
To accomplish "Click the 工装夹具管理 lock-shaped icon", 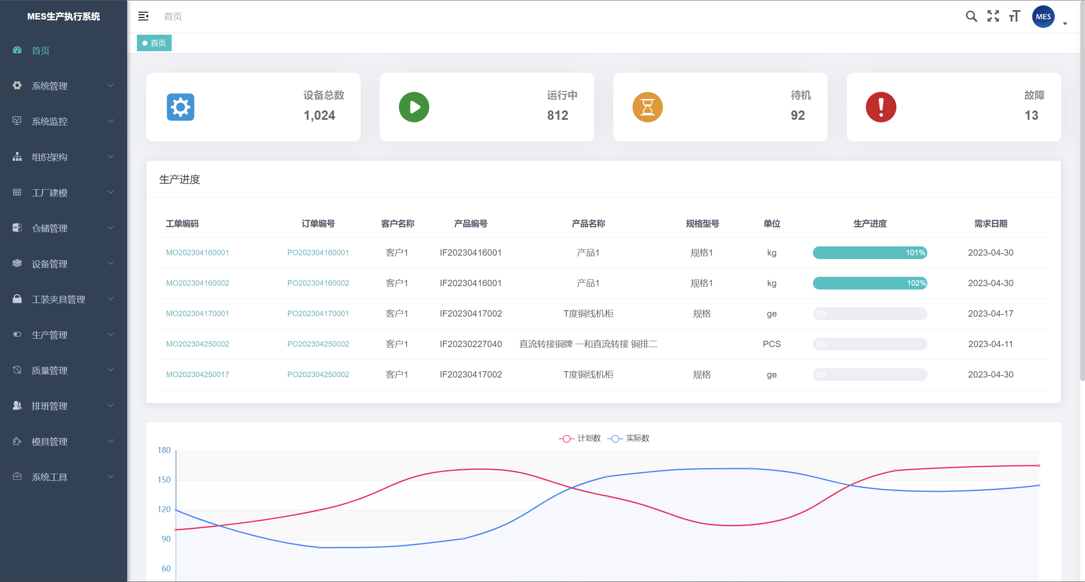I will point(17,299).
